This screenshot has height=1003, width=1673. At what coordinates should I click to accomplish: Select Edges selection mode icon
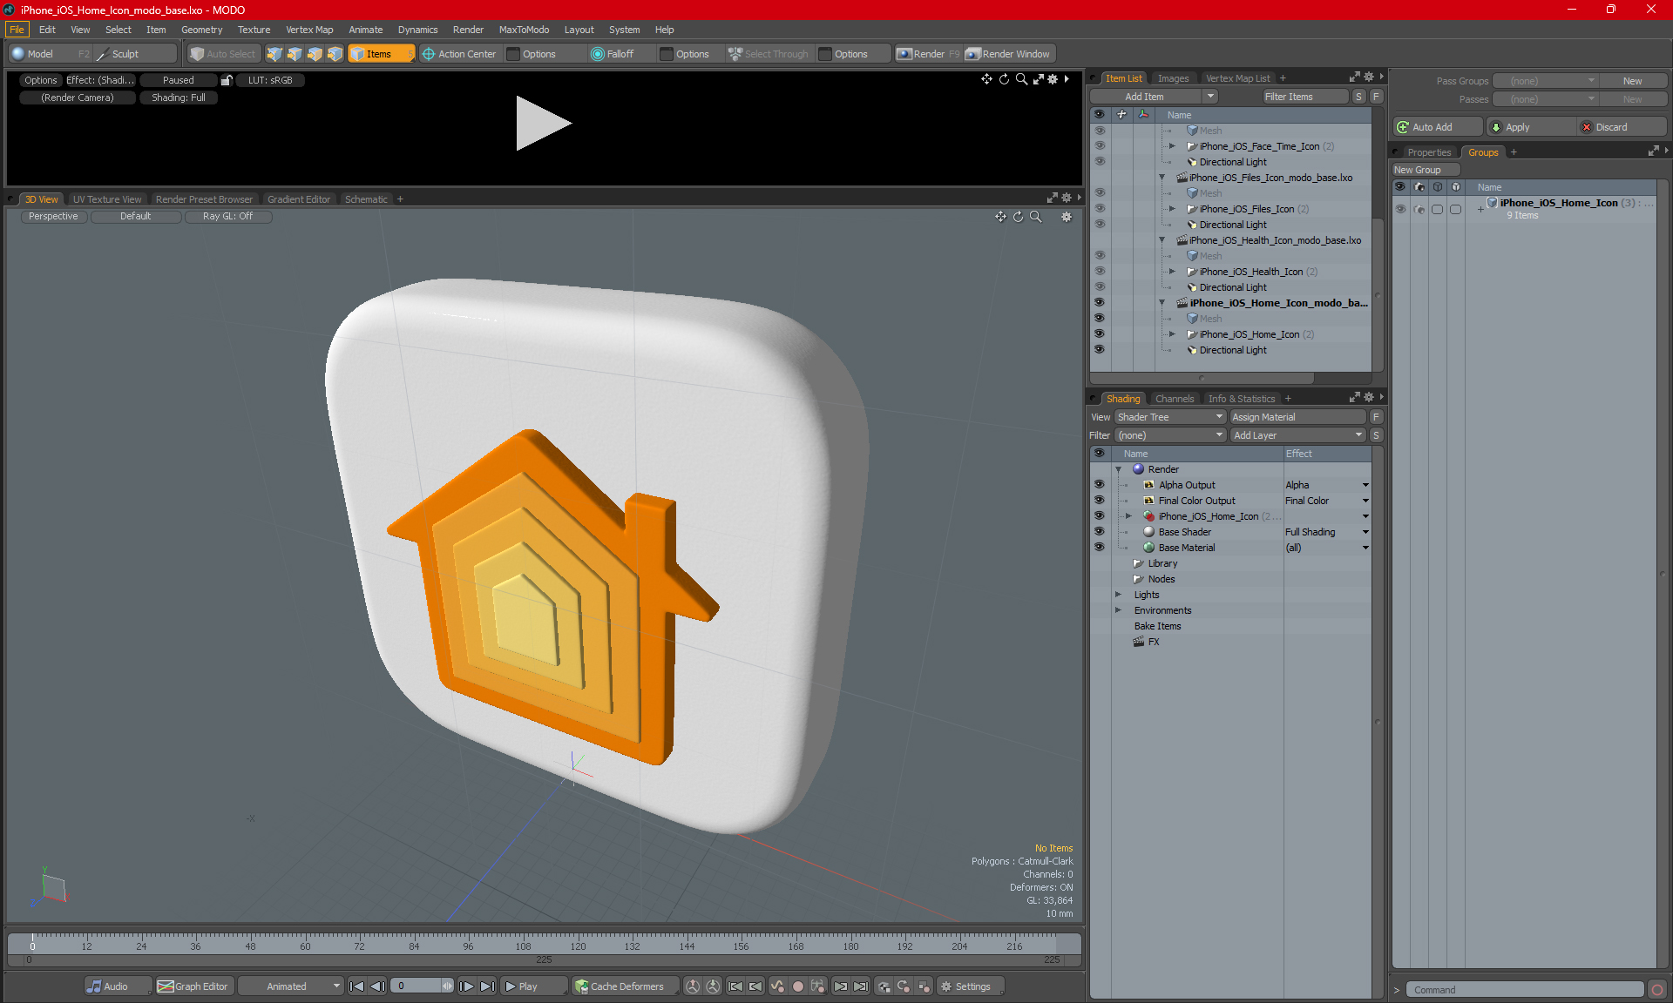[x=295, y=54]
